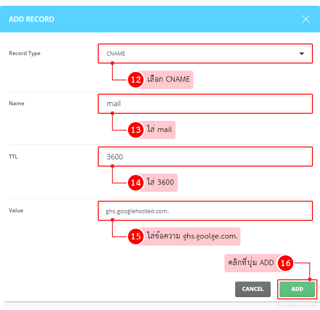Click the green ADD button

[297, 289]
